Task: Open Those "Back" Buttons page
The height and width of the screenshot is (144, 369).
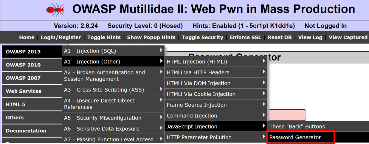Action: (x=318, y=126)
